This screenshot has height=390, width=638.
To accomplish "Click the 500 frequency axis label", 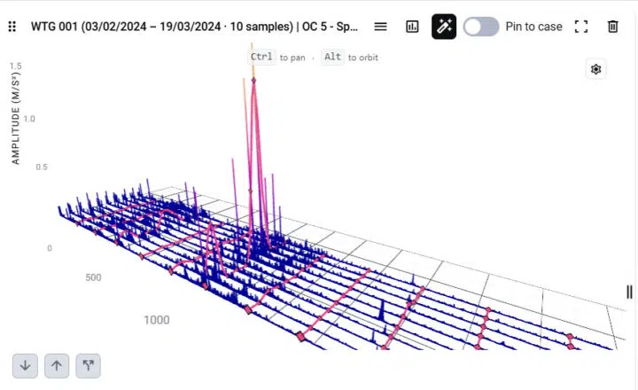I will point(93,277).
